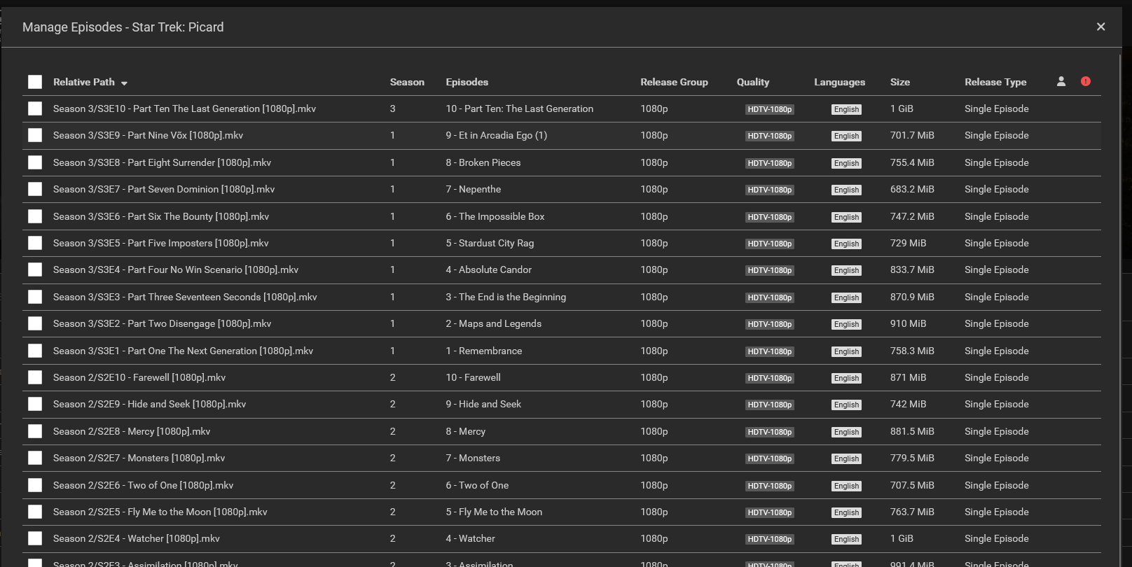Select checkbox for S2E10 Farewell file

35,377
